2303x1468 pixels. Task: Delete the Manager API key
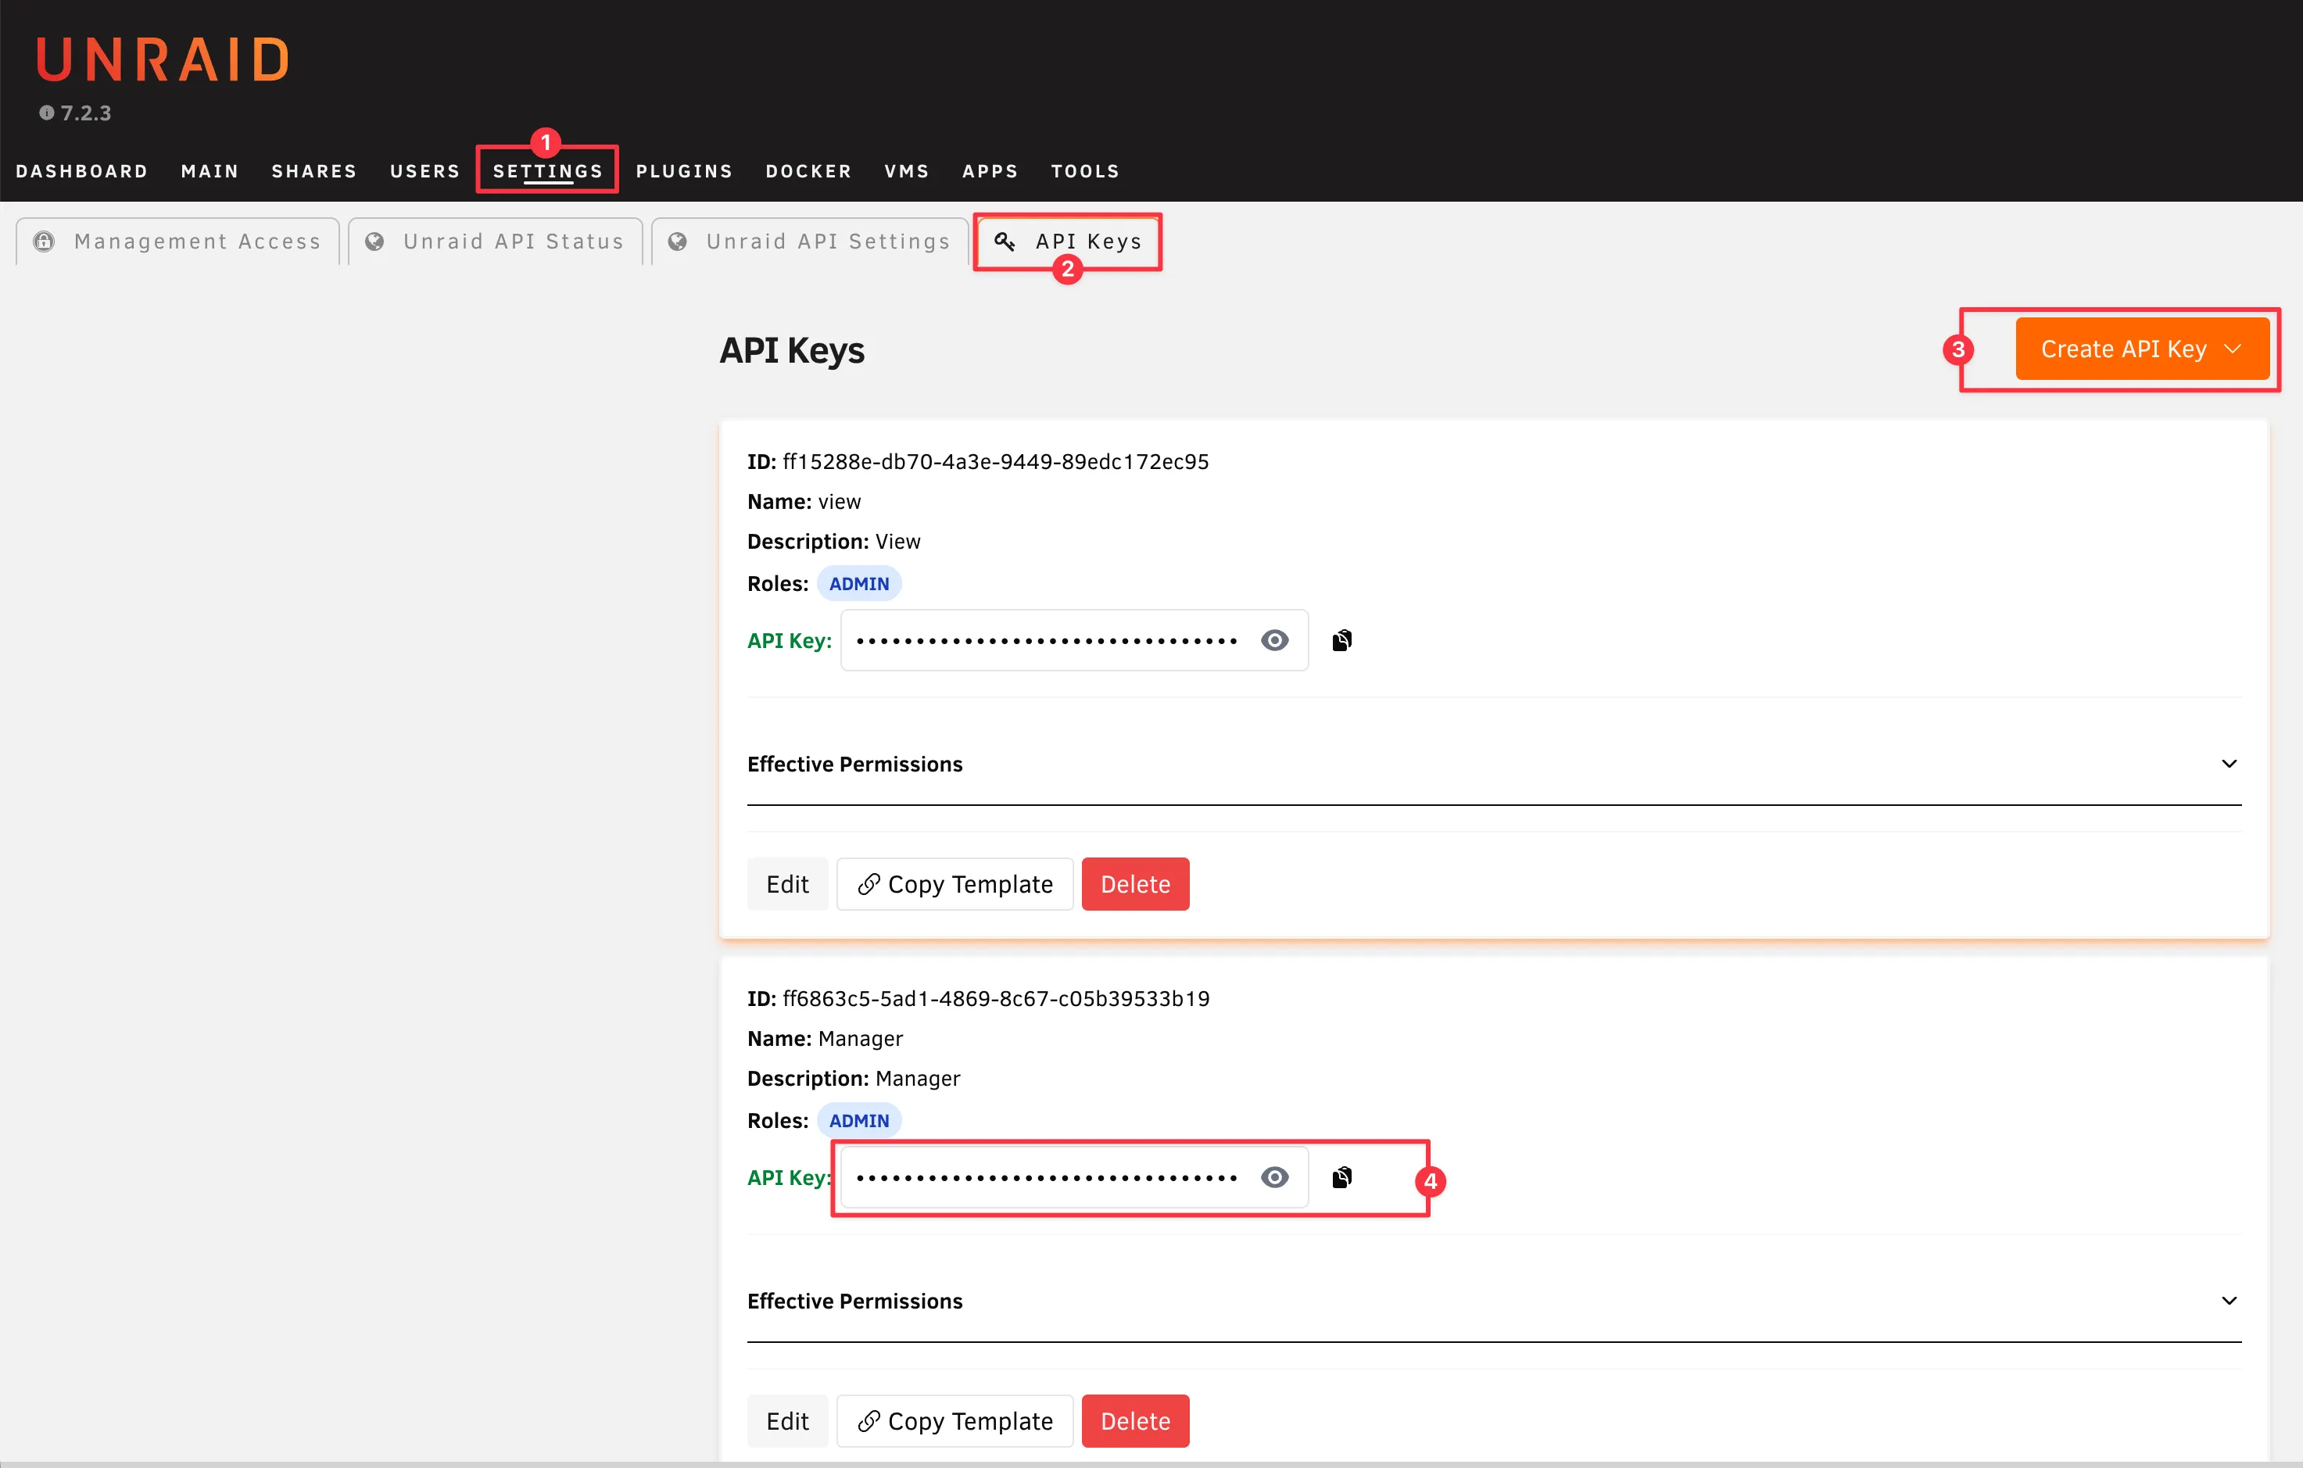1135,1421
